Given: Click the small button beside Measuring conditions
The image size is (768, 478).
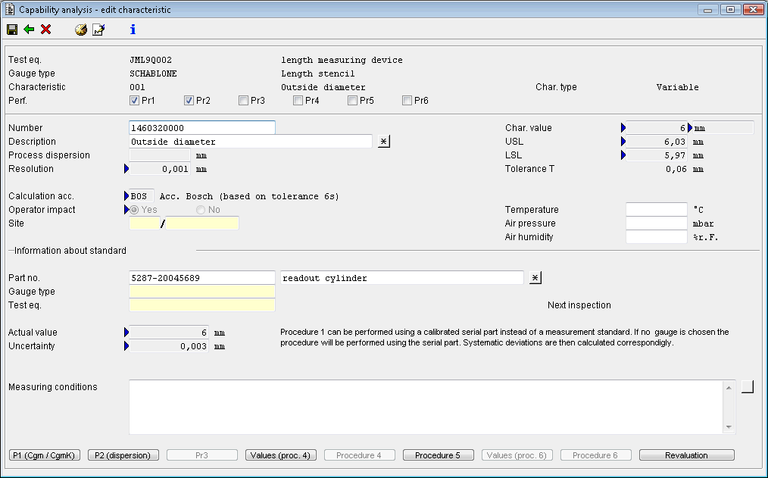Looking at the screenshot, I should pos(748,386).
